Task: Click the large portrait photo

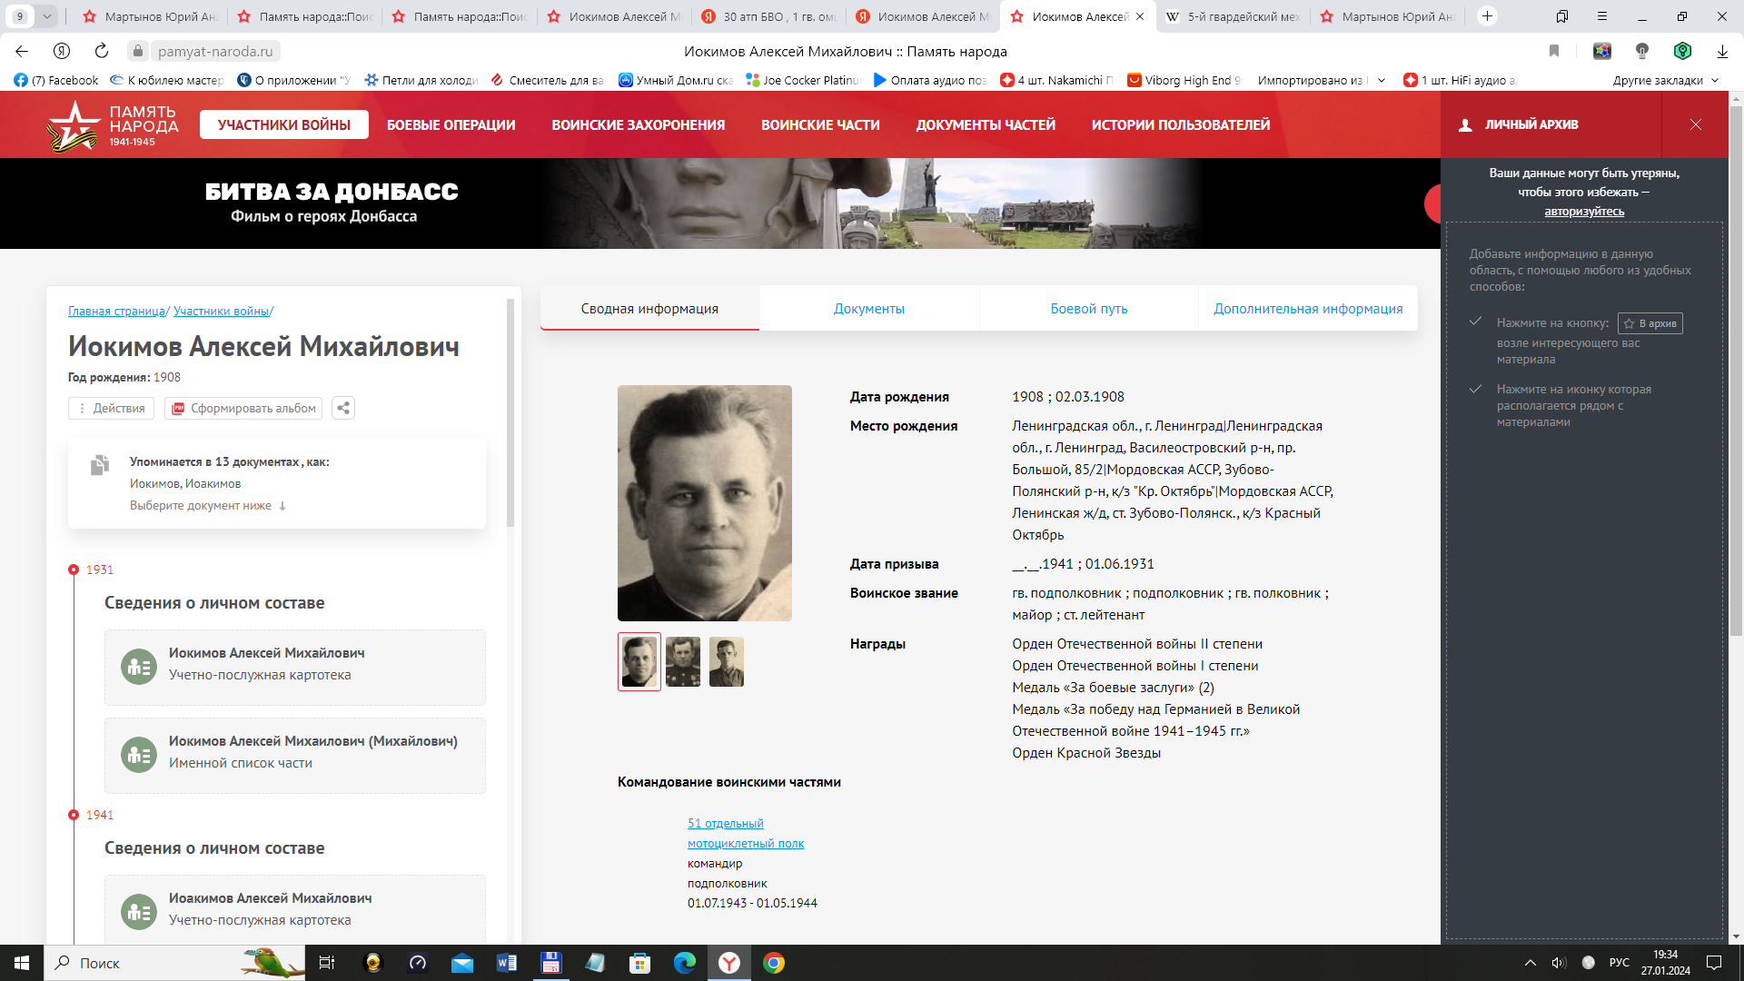Action: point(705,503)
